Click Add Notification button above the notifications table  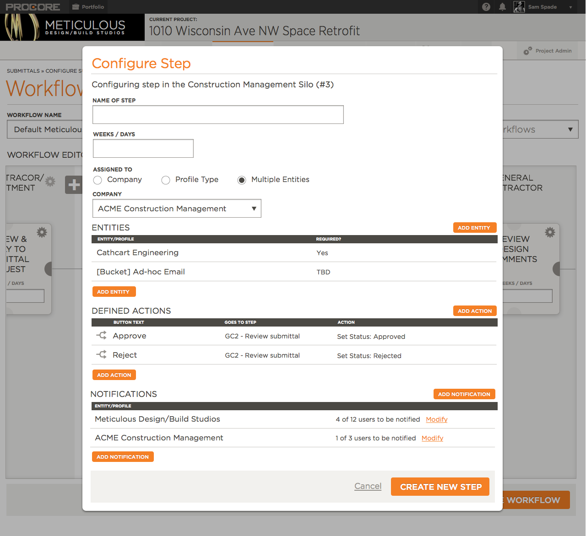tap(464, 394)
